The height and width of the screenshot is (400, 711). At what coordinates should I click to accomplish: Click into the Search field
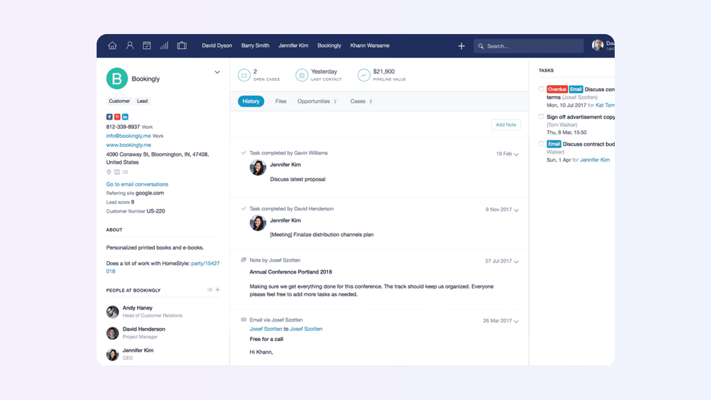(x=528, y=46)
